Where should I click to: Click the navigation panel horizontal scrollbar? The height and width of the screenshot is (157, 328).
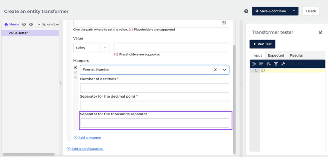[28, 154]
